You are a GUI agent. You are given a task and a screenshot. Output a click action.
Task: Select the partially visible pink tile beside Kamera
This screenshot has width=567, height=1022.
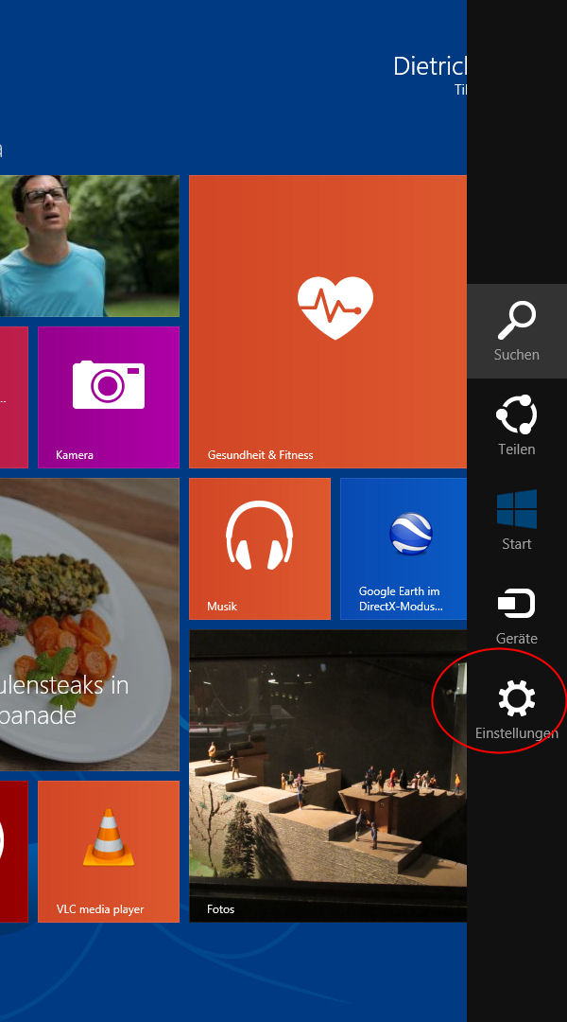click(13, 396)
